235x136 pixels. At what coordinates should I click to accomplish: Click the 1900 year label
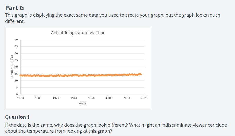pos(38,98)
